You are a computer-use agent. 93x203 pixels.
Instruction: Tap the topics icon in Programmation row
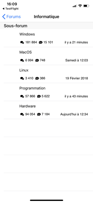pos(22,96)
